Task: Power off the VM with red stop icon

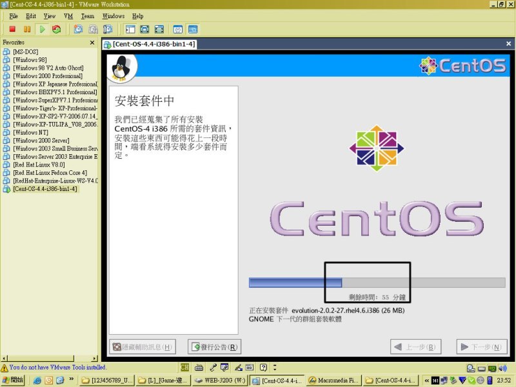Action: coord(12,29)
